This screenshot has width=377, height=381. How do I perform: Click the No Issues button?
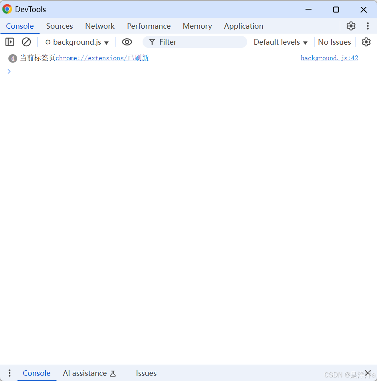click(x=334, y=42)
